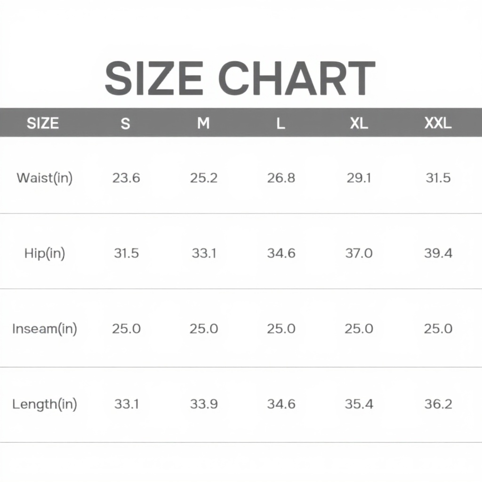Screen dimensions: 482x482
Task: Click the Inseam(in) row label
Action: [45, 329]
